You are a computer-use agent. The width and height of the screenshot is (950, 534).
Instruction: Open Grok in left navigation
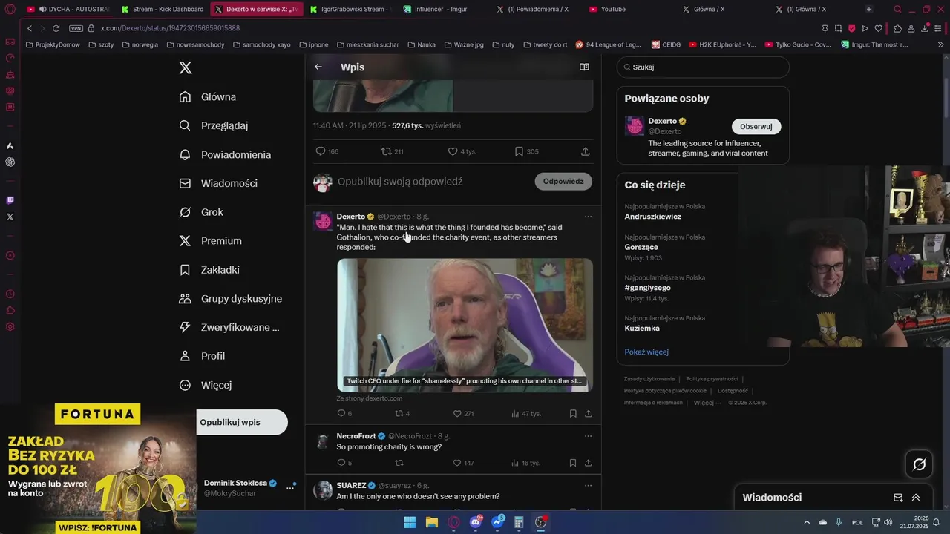point(201,212)
